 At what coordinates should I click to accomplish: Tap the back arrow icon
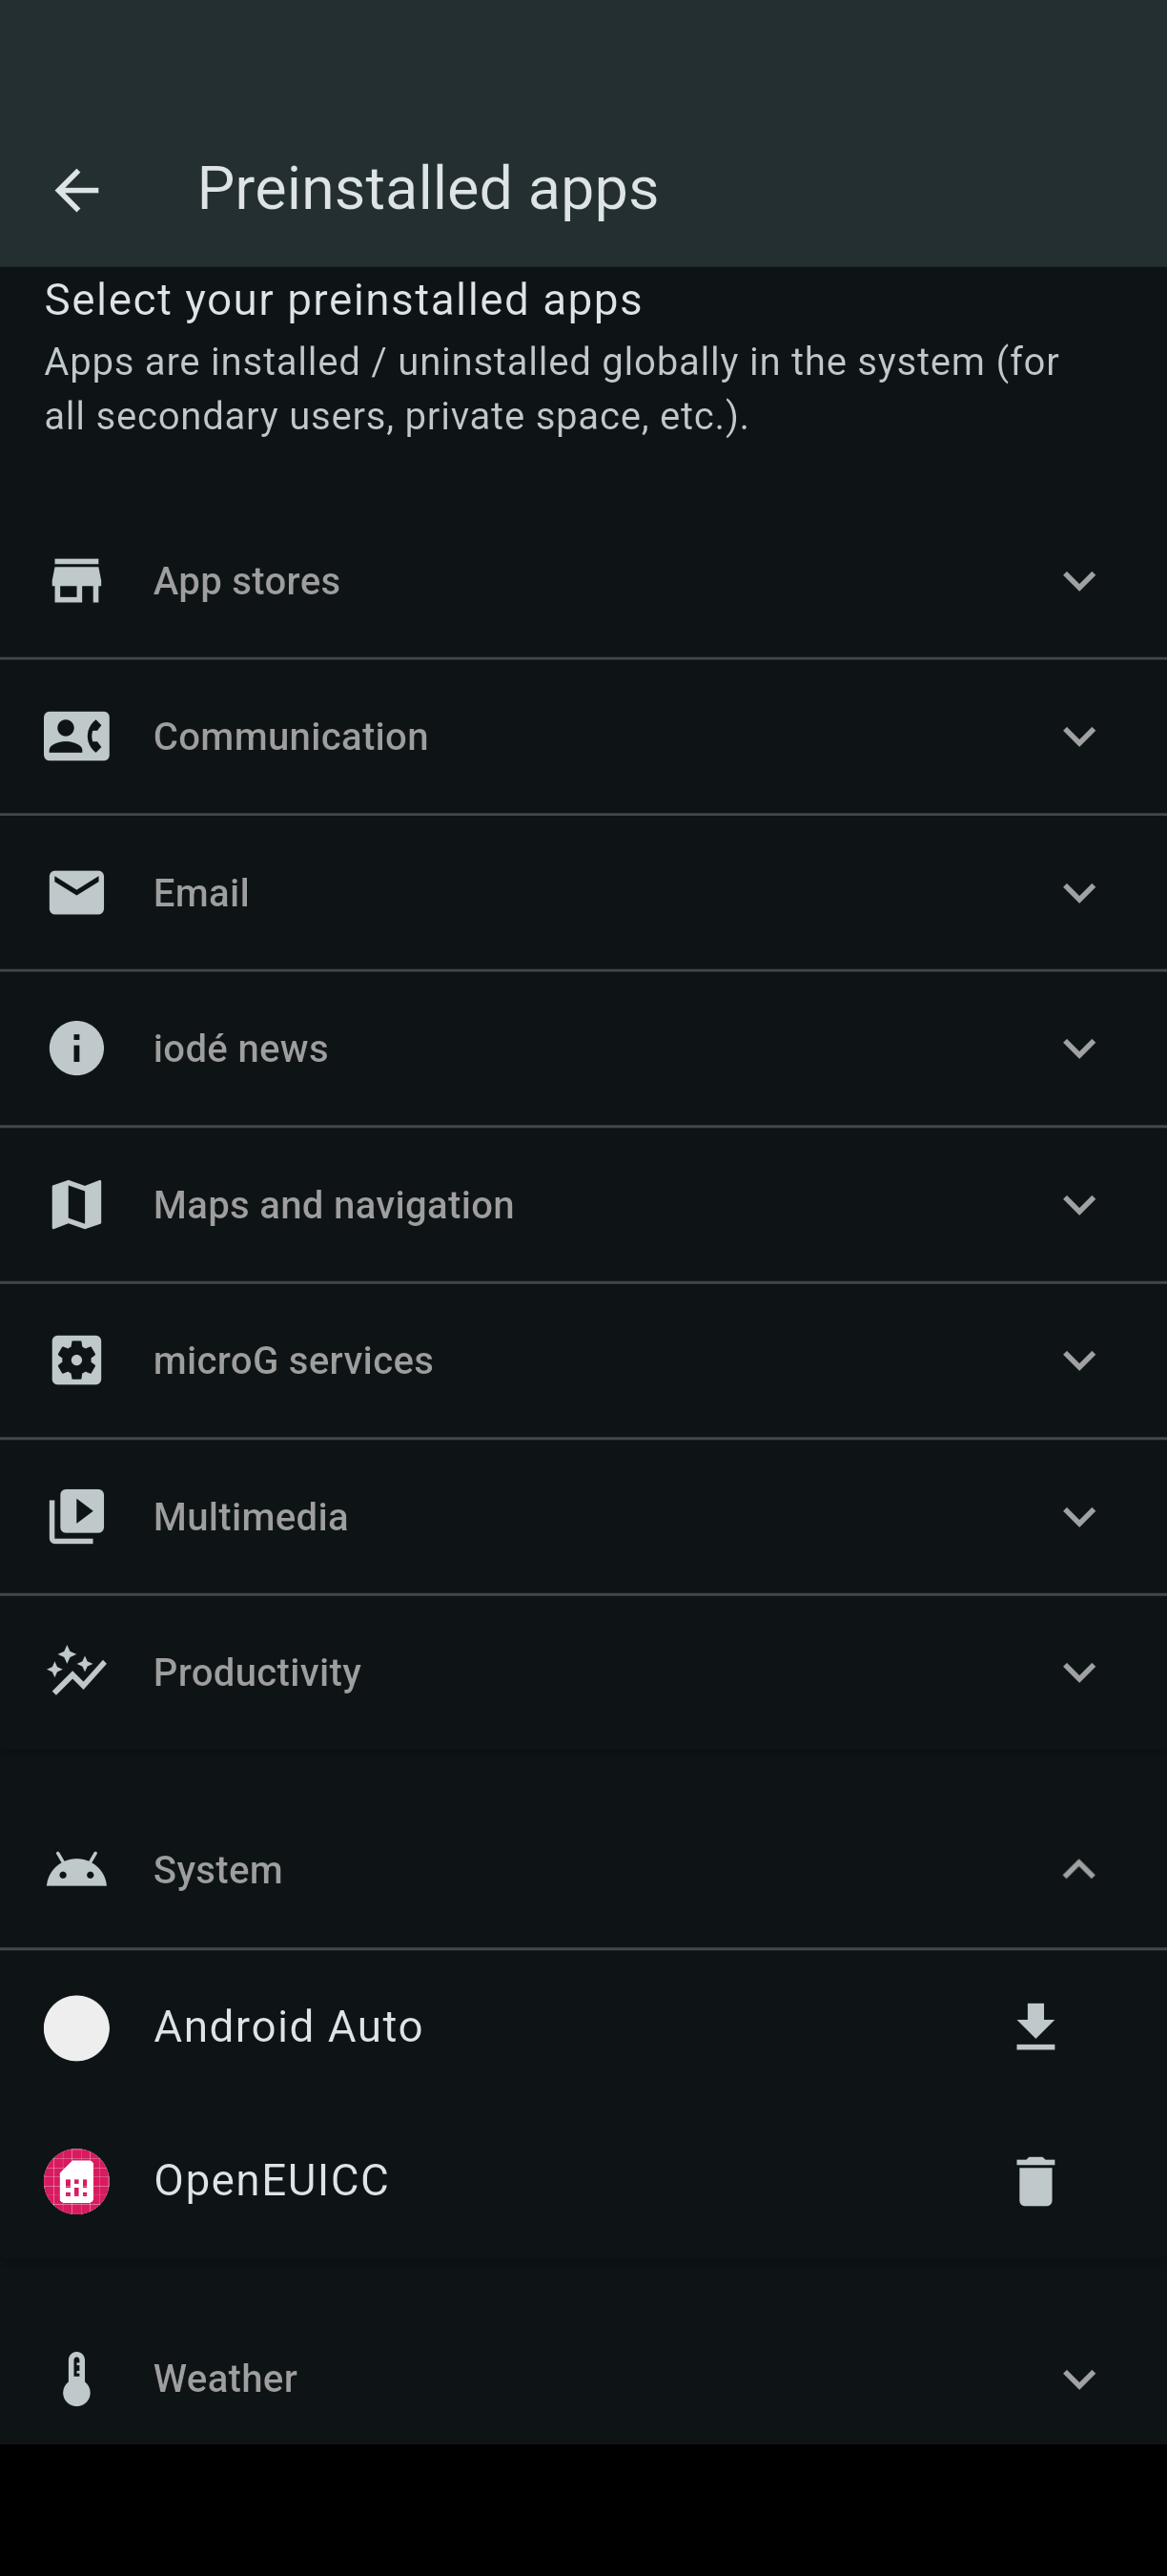77,190
